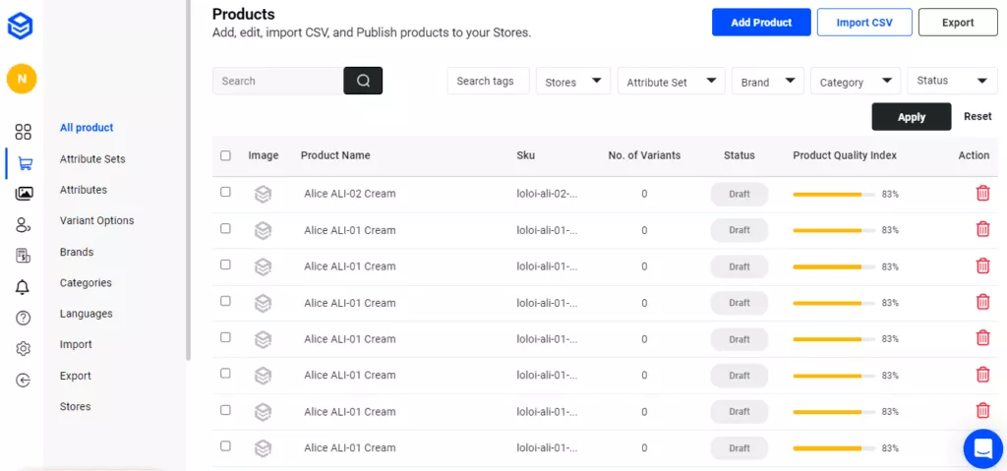Toggle the select-all checkbox in table header

[x=226, y=155]
